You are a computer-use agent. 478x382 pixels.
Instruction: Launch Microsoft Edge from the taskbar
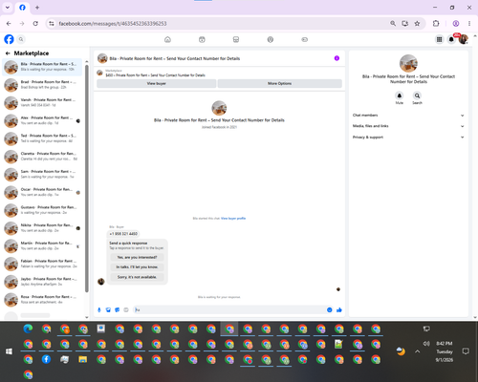(28, 329)
